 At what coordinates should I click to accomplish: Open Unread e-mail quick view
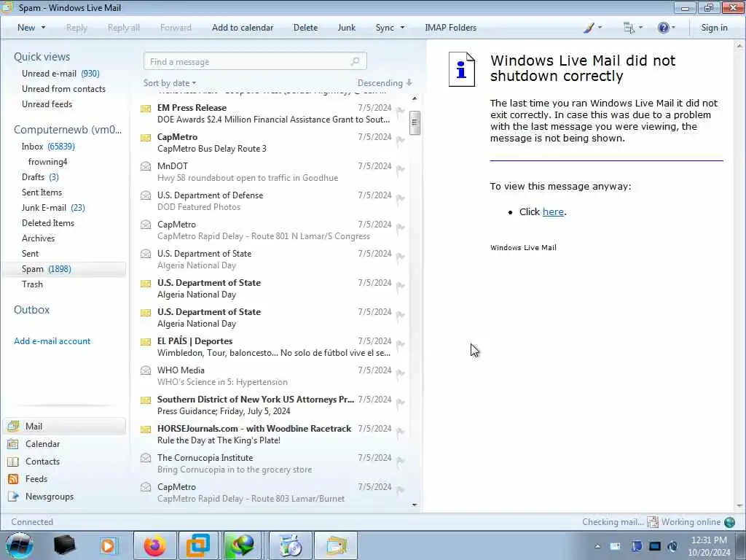tap(60, 74)
